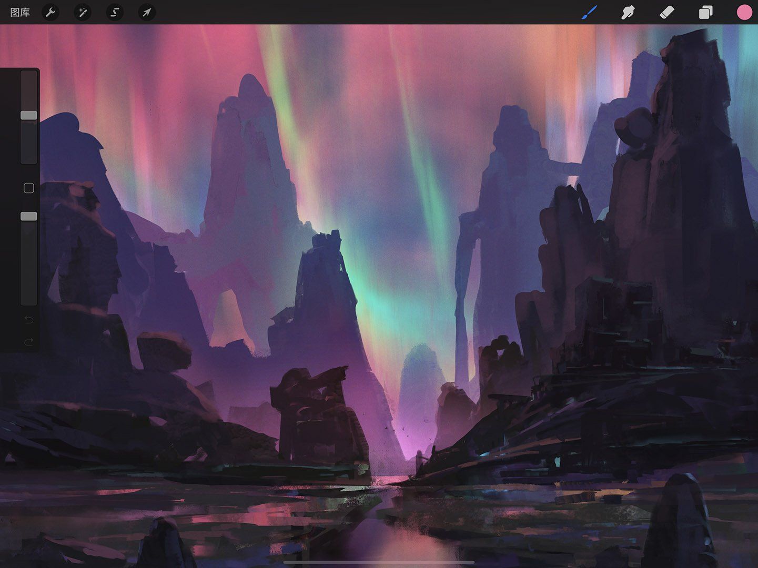Undo the last brushstroke via the undo arrow

29,319
